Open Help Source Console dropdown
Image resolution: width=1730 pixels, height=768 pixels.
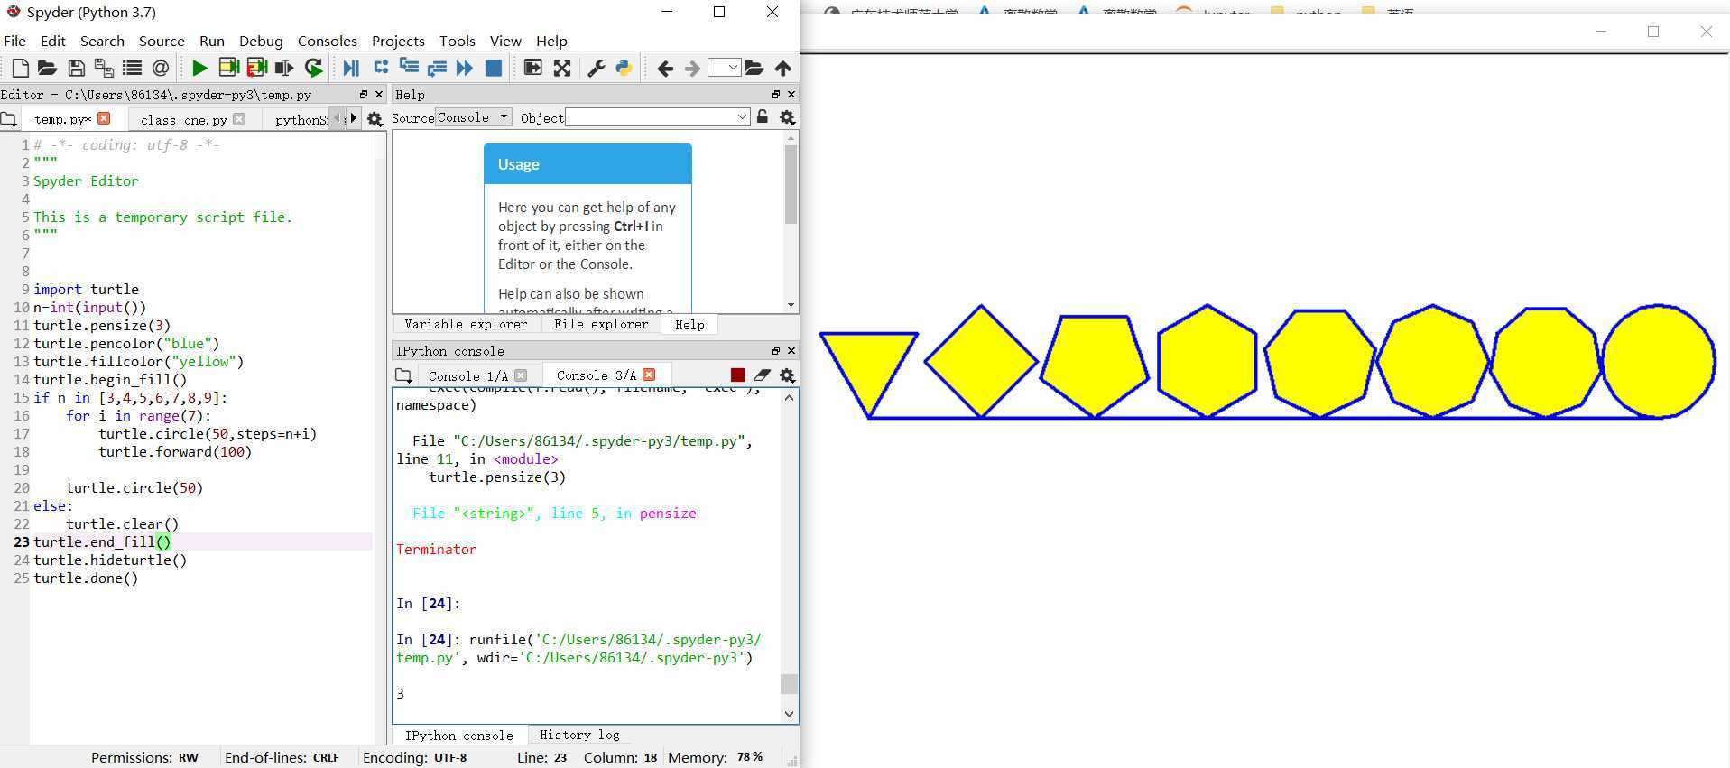pos(474,117)
